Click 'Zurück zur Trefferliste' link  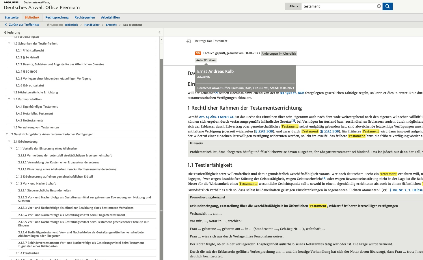pyautogui.click(x=22, y=25)
